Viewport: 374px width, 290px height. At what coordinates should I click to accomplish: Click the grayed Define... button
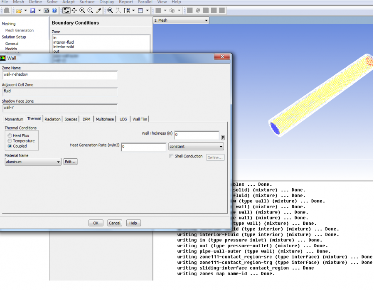click(215, 157)
